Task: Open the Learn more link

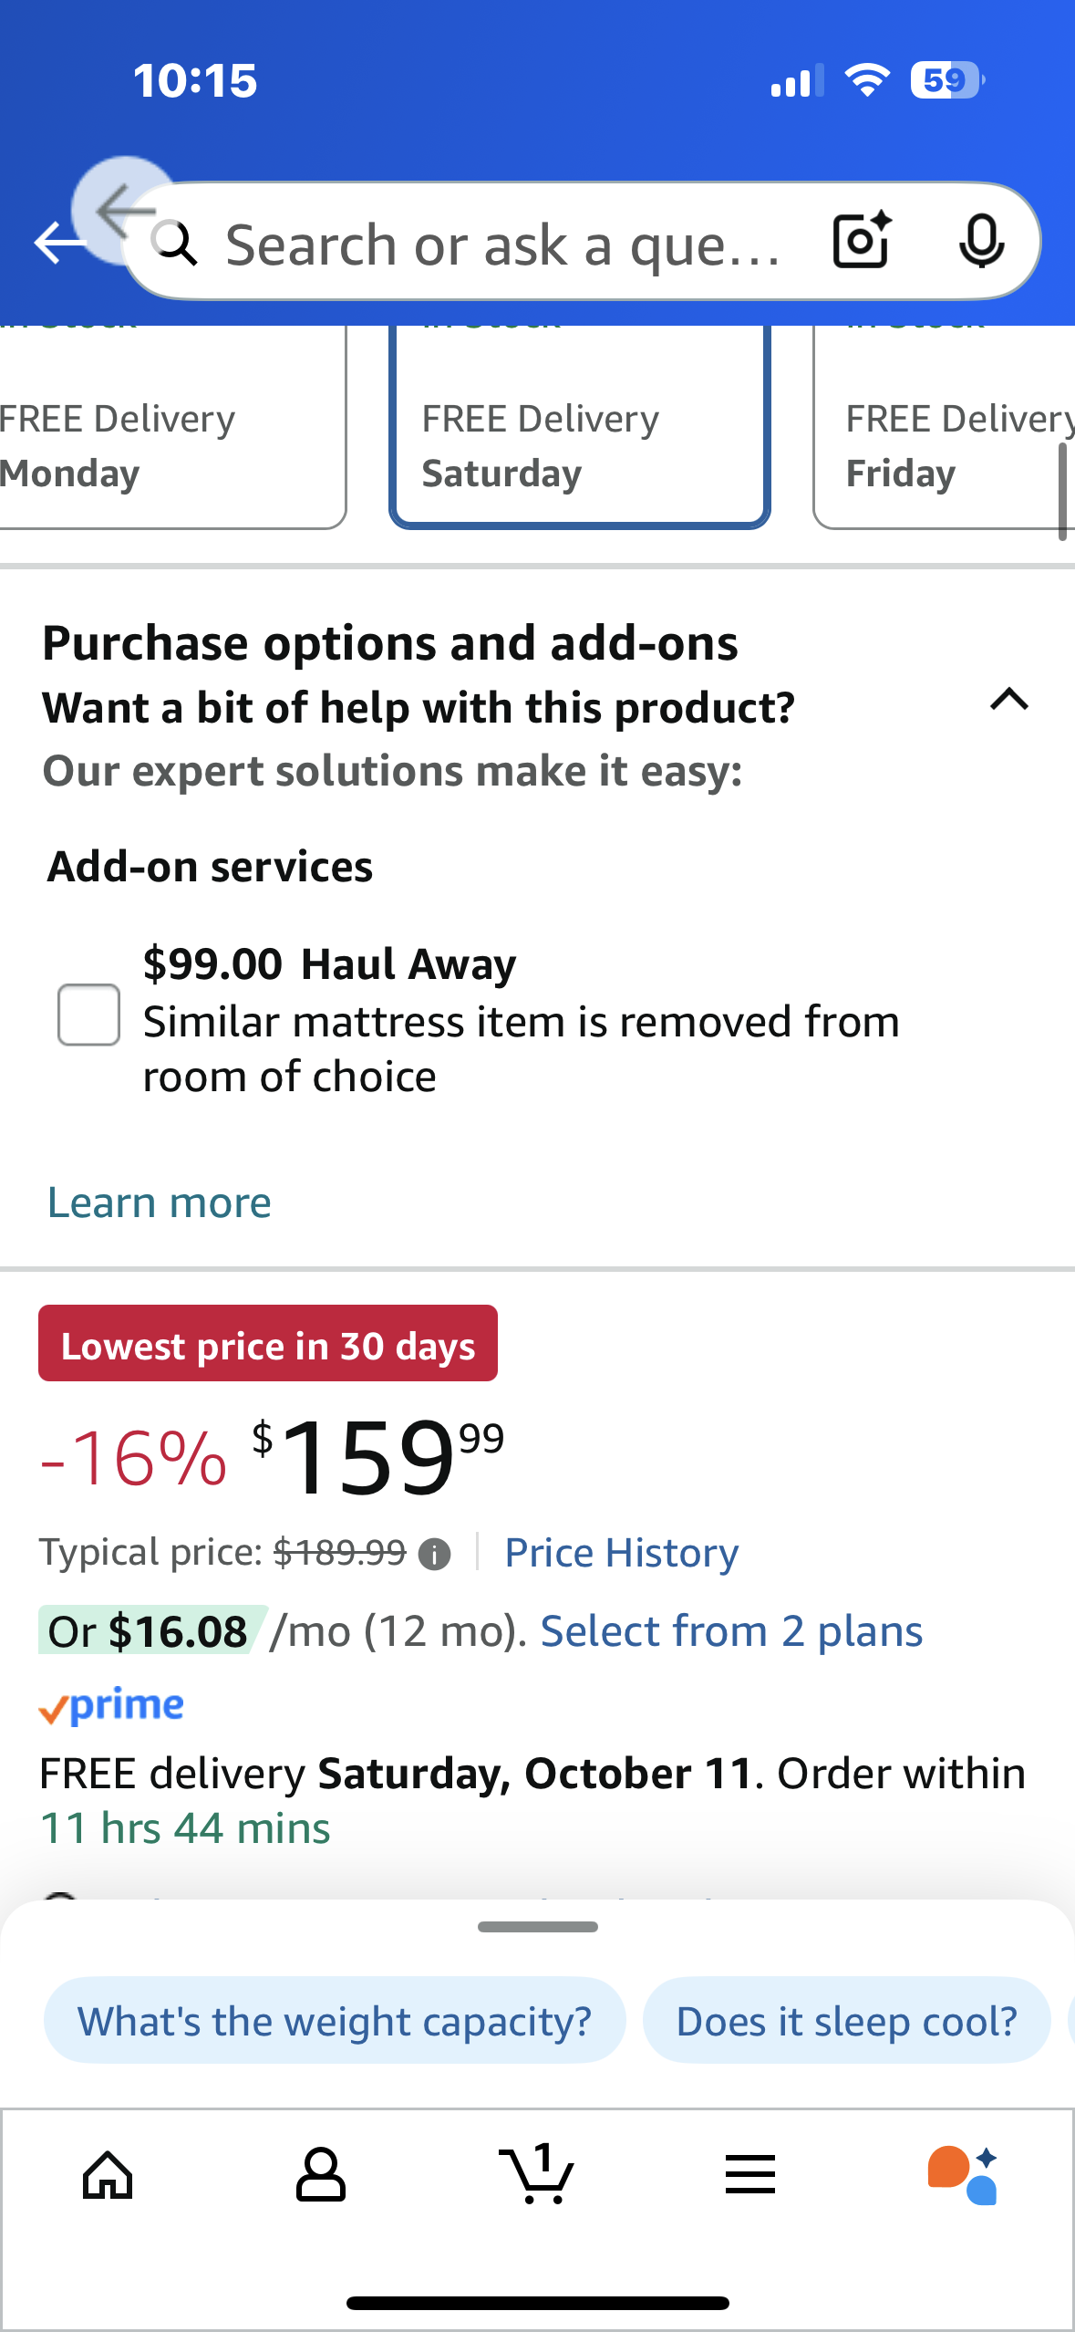Action: (x=160, y=1202)
